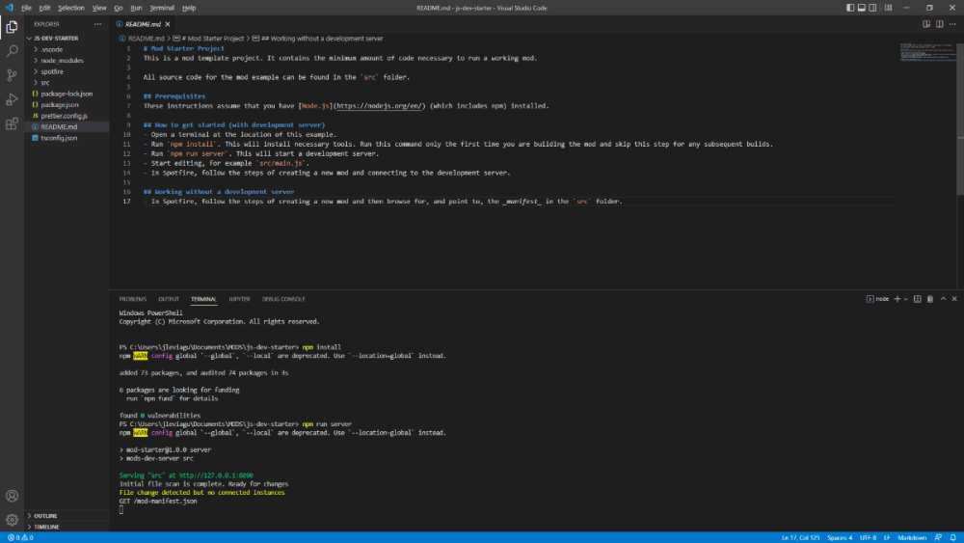Open the Run menu
The width and height of the screenshot is (964, 543).
[137, 8]
